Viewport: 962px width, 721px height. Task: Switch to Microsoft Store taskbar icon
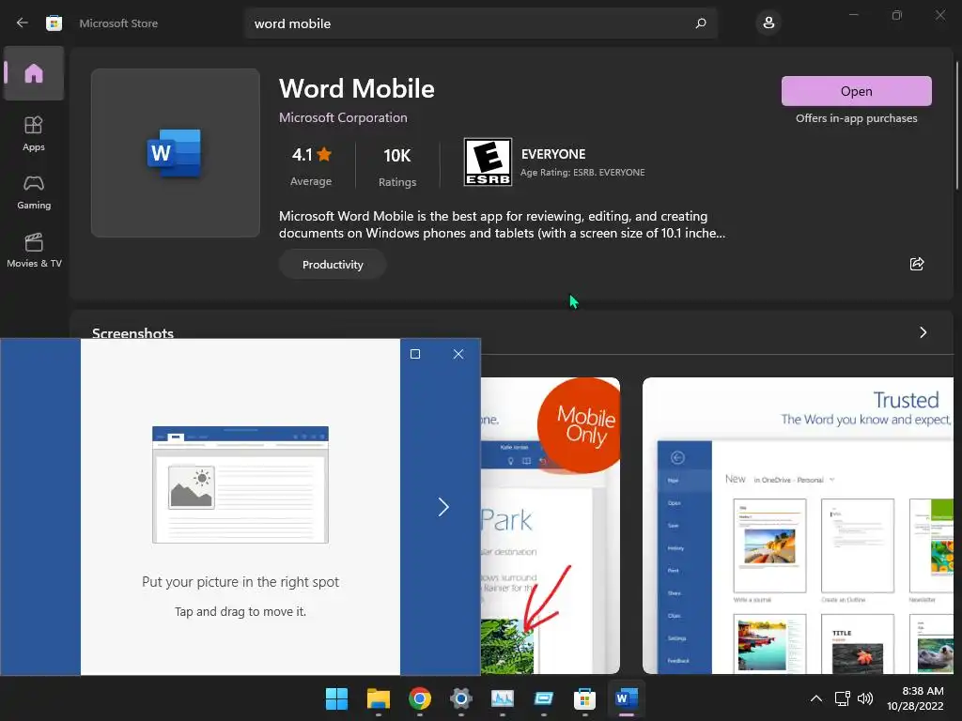point(584,698)
